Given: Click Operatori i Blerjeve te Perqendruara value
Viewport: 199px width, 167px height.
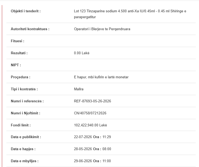Looking at the screenshot, I should tap(102, 29).
